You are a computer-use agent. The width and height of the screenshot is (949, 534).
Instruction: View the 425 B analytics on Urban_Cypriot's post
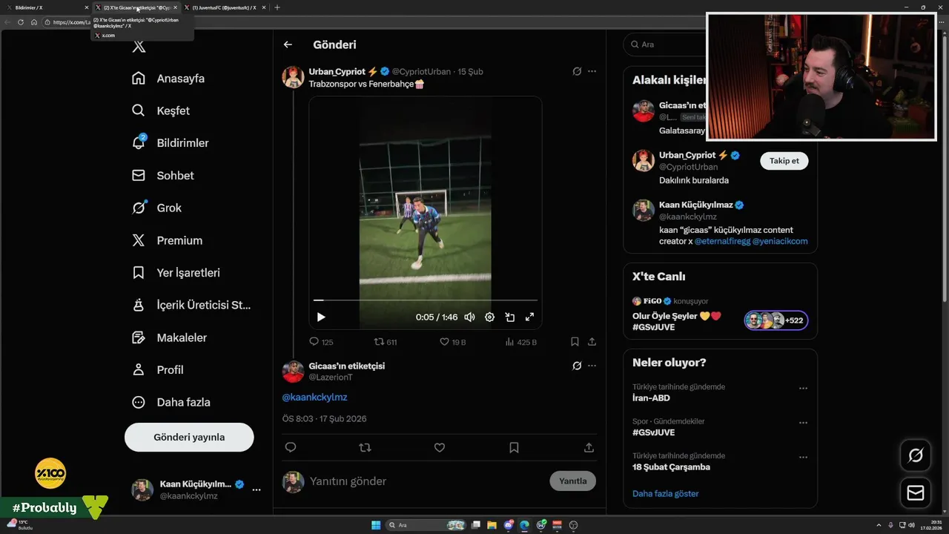[521, 342]
